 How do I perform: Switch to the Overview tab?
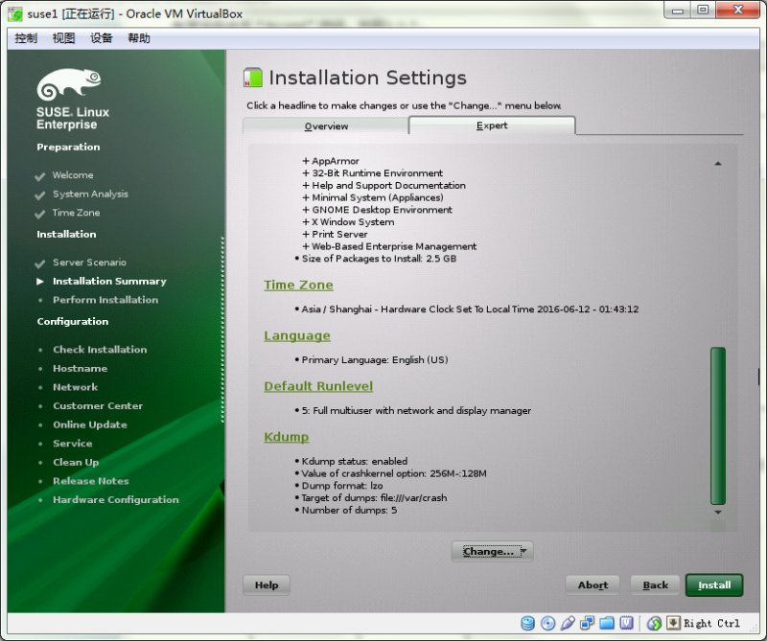click(326, 126)
